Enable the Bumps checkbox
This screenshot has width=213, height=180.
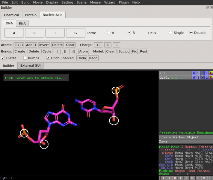(25, 58)
